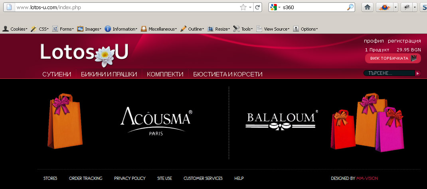Click the Images picture icon
This screenshot has height=189, width=427.
click(80, 29)
